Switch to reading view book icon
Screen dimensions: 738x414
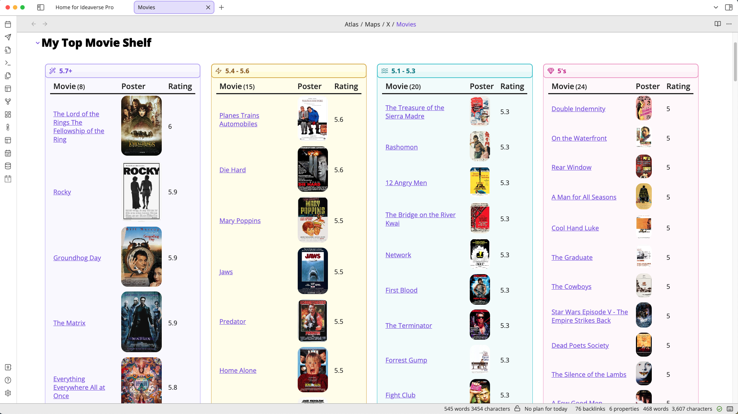click(x=717, y=24)
